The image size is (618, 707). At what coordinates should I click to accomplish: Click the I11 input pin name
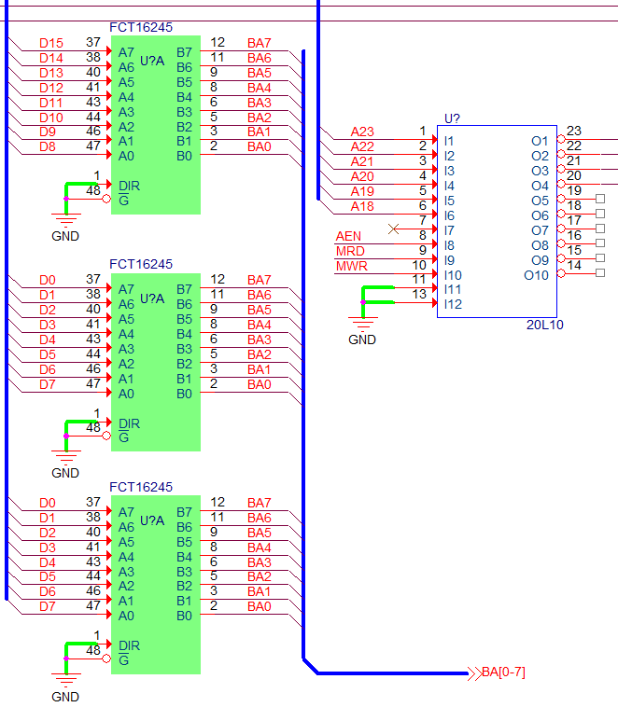[x=453, y=290]
